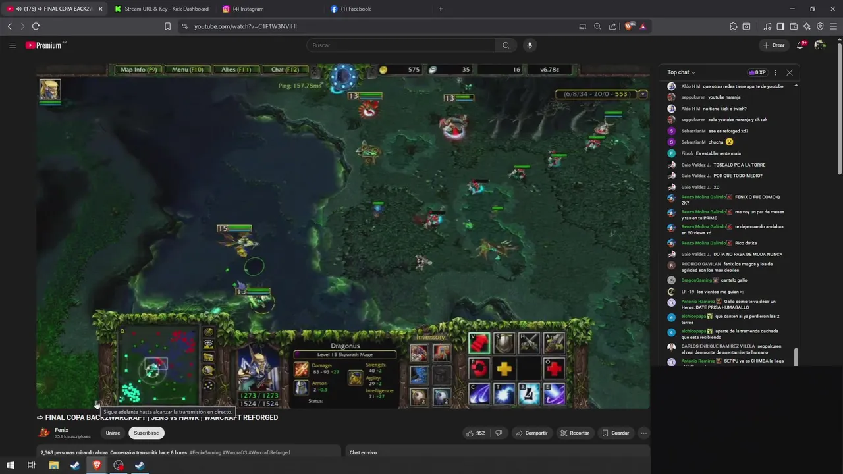Click chat message 'DOTA NO PASA DE MODA NUNCA'

[x=748, y=254]
